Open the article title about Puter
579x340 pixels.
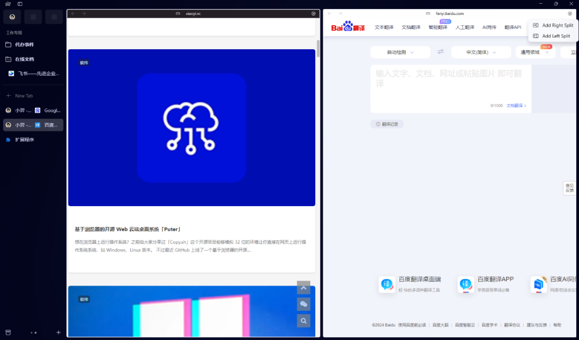click(x=128, y=229)
